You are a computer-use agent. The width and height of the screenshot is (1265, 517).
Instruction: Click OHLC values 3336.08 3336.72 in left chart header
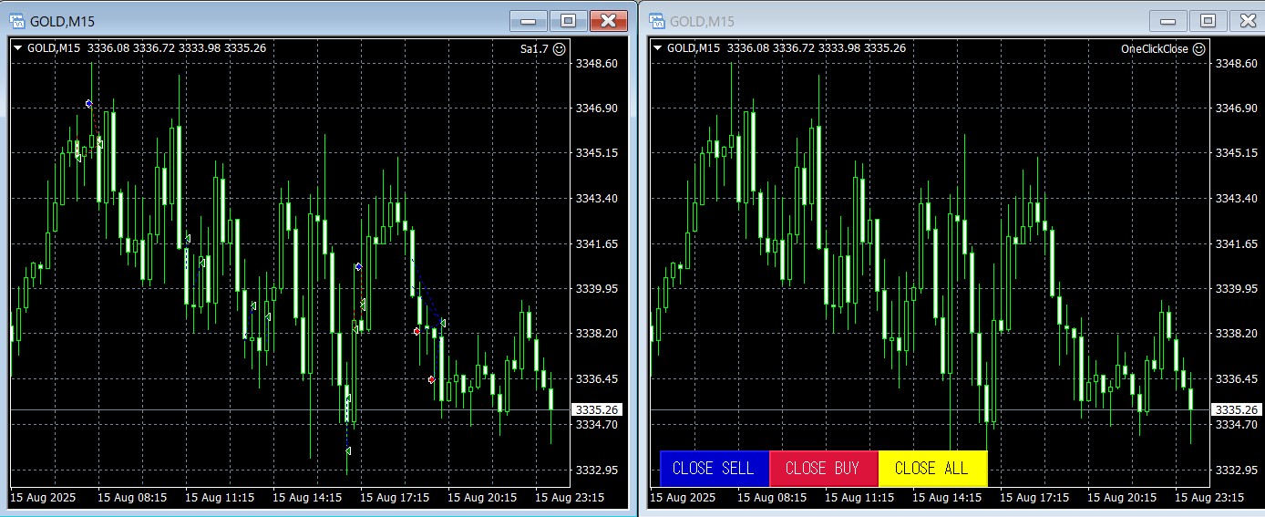131,48
